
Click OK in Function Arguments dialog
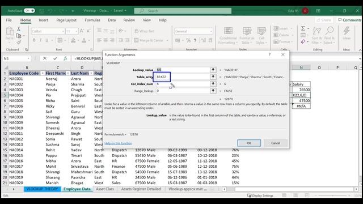click(x=249, y=143)
